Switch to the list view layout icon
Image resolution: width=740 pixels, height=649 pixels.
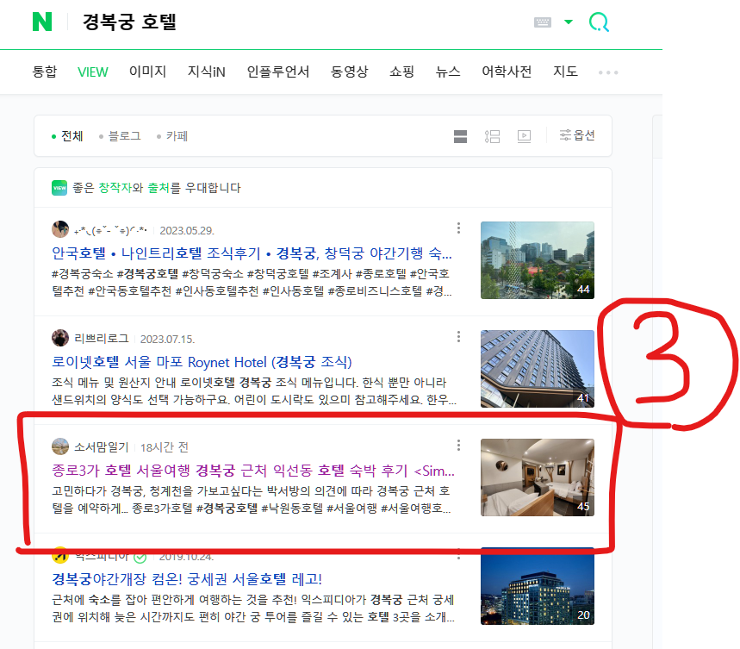click(492, 136)
